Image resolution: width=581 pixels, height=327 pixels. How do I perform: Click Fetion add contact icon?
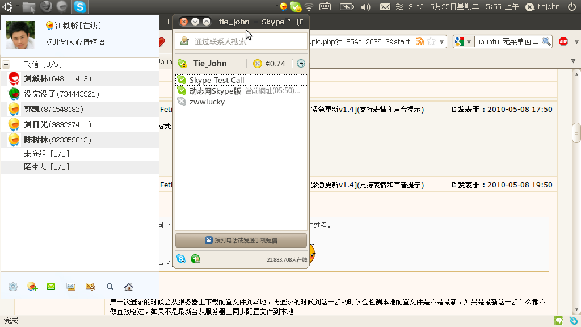32,287
